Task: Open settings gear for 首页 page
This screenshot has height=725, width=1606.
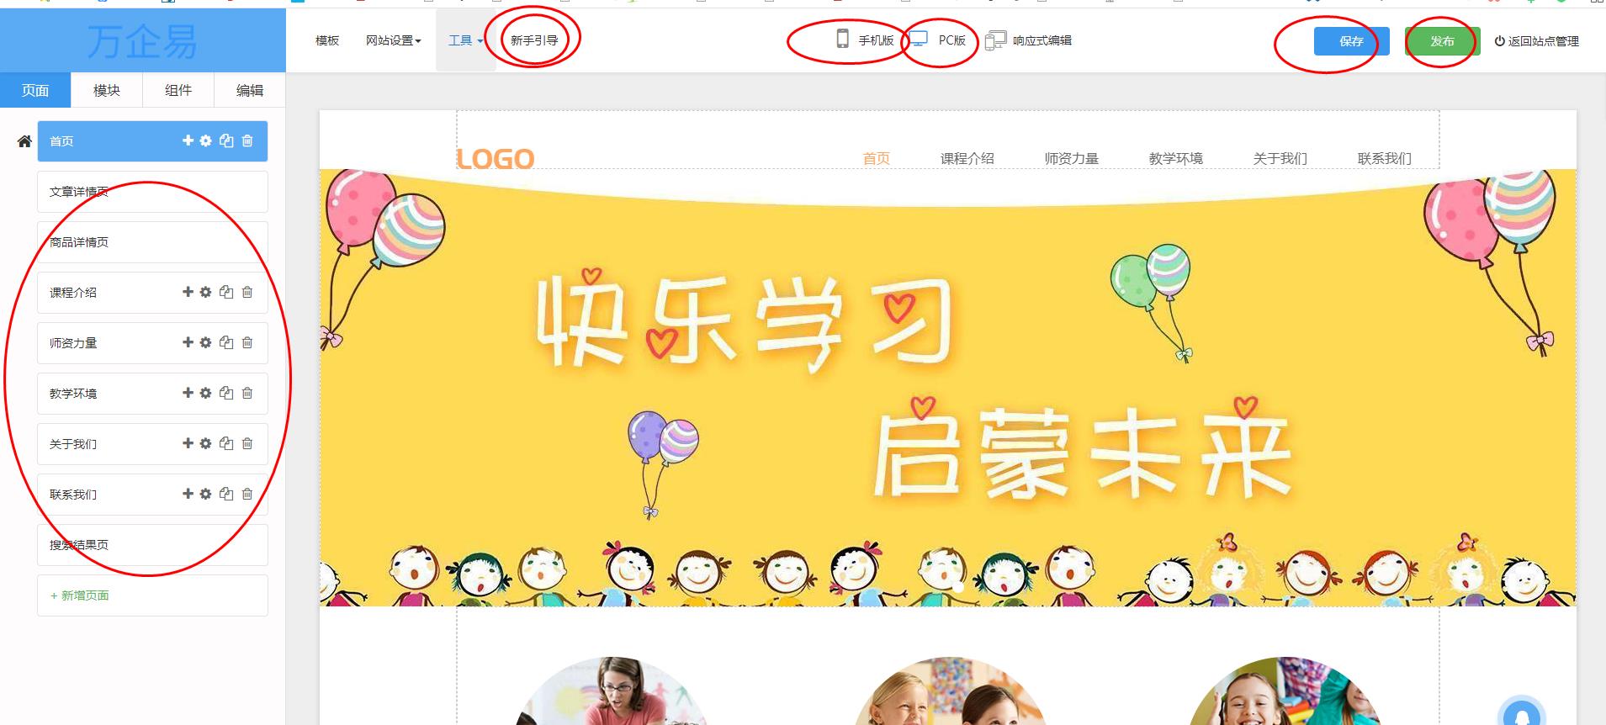Action: 206,140
